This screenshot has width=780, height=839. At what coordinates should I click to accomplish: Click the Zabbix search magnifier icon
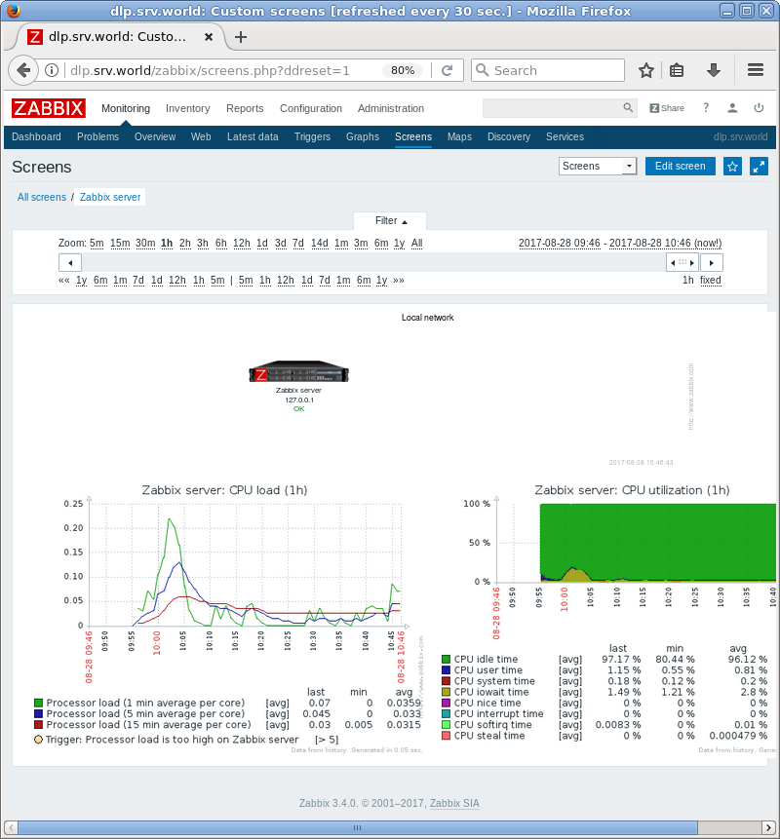(628, 108)
